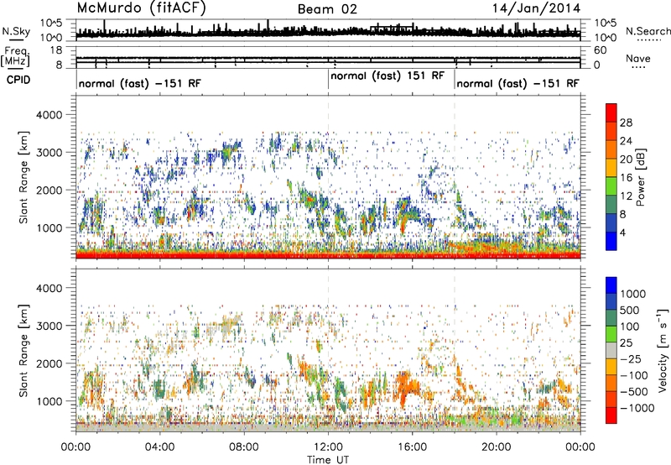Screen dimensions: 671x465
Task: Click the 'Power [dB]' colorbar title
Action: (641, 177)
